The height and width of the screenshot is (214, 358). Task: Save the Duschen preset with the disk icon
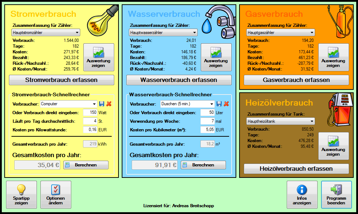coord(219,103)
